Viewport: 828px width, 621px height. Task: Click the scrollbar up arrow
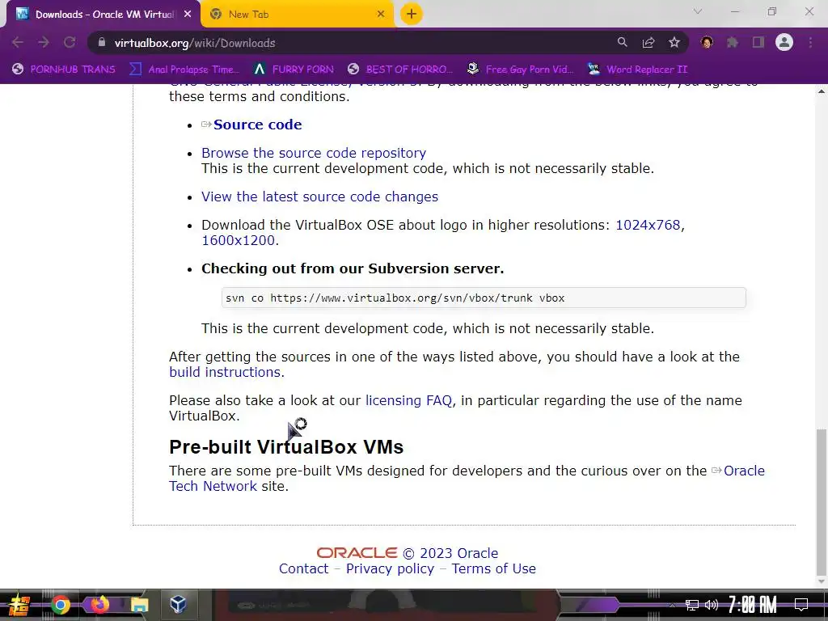point(822,91)
